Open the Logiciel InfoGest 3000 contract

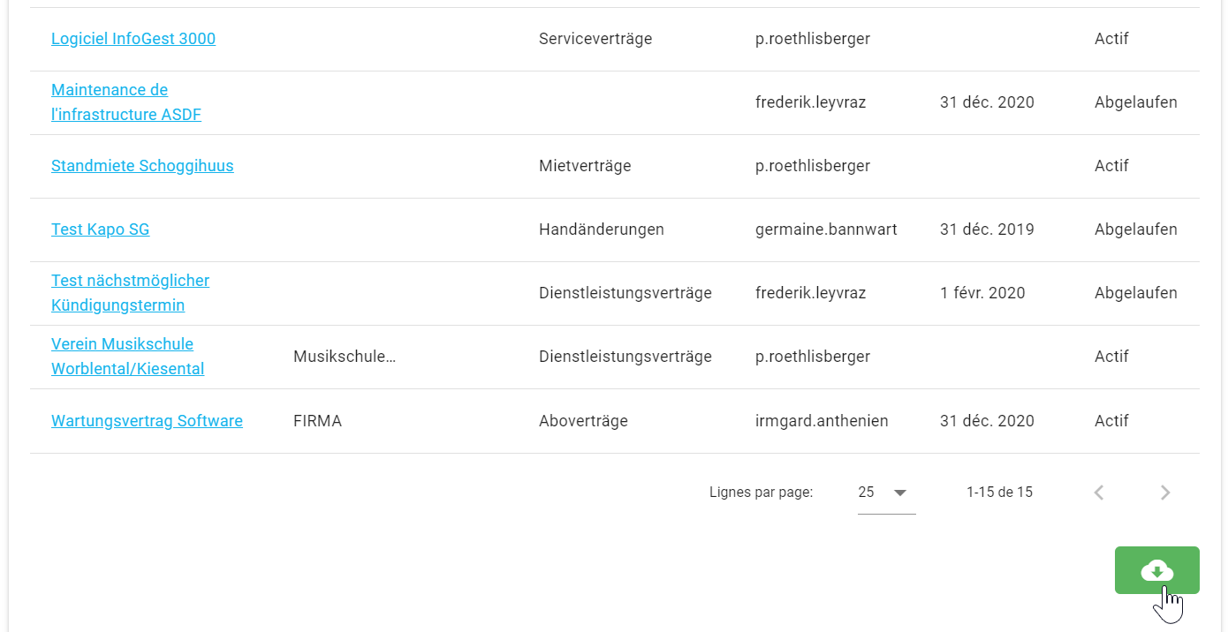[x=133, y=39]
